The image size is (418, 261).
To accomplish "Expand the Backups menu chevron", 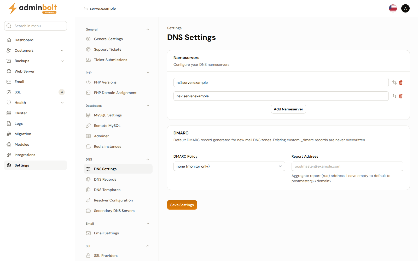I will point(62,61).
